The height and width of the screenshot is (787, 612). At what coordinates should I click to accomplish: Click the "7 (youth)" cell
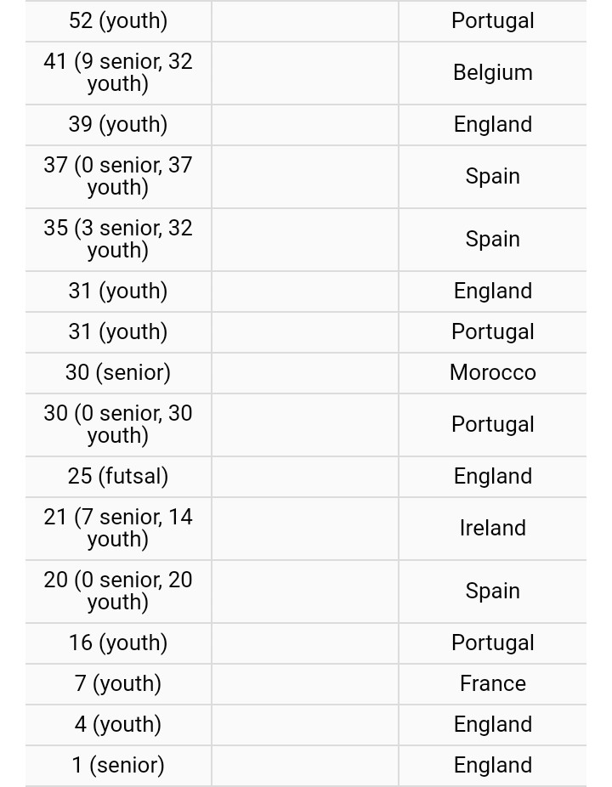118,683
